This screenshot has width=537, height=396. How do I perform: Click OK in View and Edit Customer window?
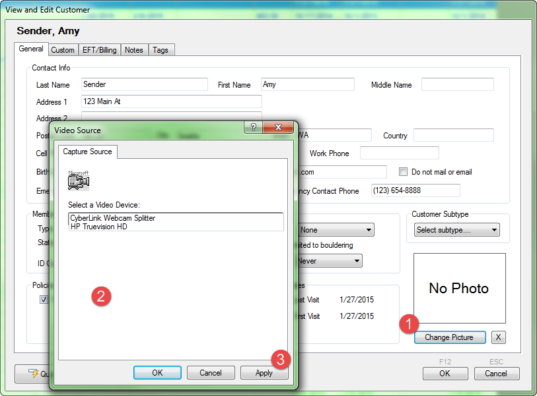tap(445, 374)
